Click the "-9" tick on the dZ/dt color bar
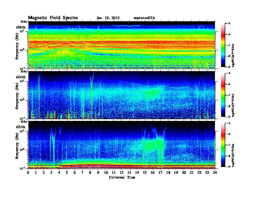Screen dimensions: 256x198 pos(229,167)
